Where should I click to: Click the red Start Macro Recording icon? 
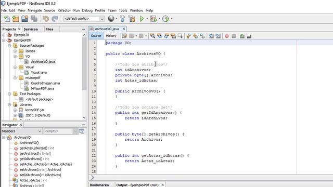click(227, 36)
